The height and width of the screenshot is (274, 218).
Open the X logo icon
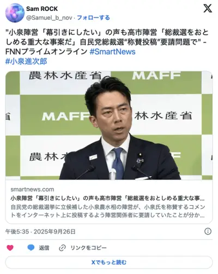[208, 8]
